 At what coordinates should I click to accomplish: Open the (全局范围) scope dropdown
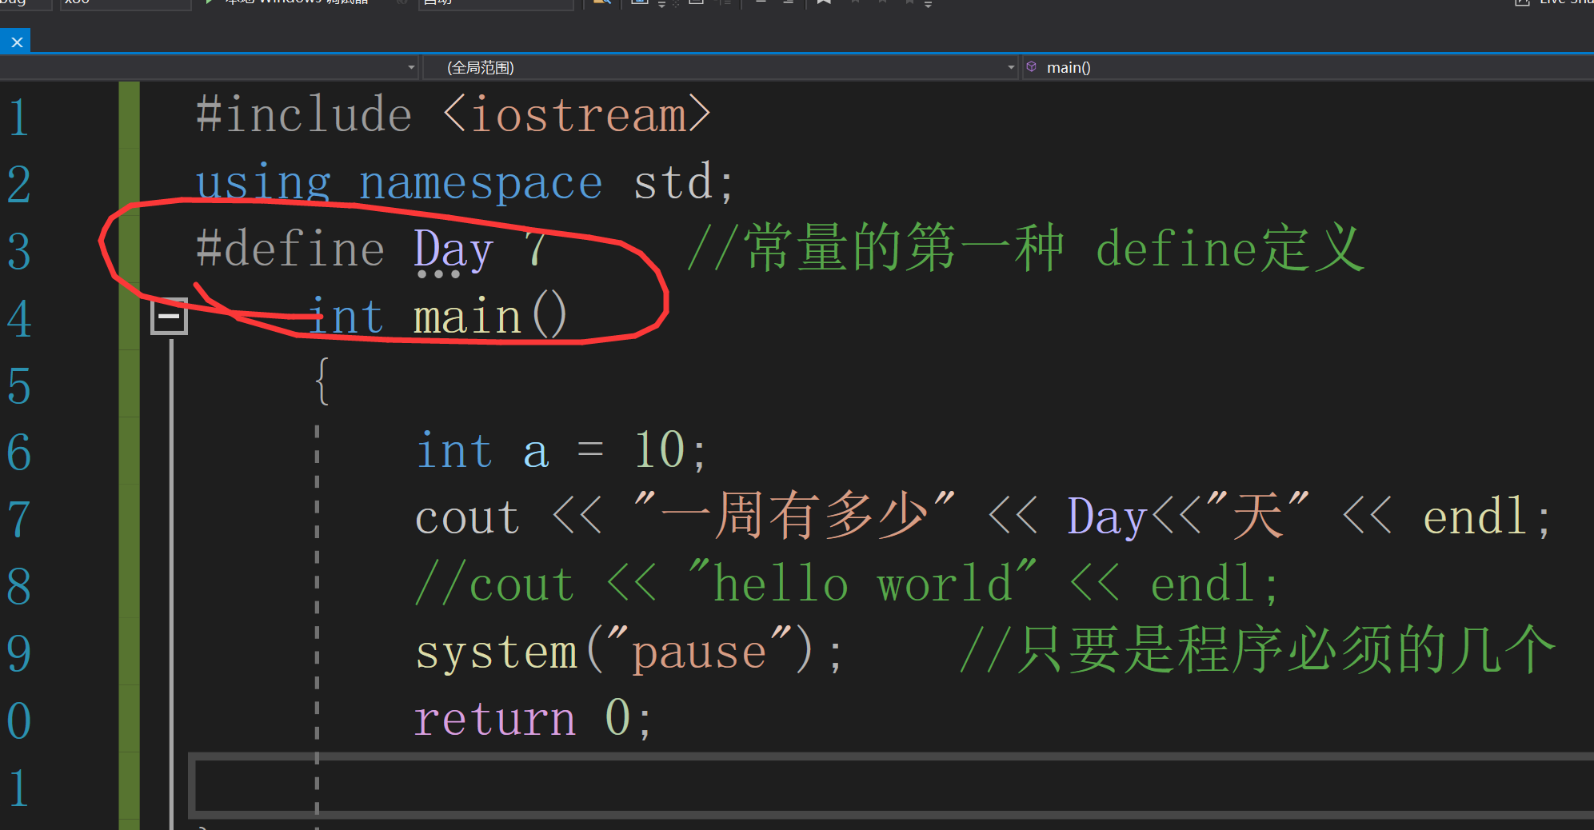pyautogui.click(x=720, y=68)
